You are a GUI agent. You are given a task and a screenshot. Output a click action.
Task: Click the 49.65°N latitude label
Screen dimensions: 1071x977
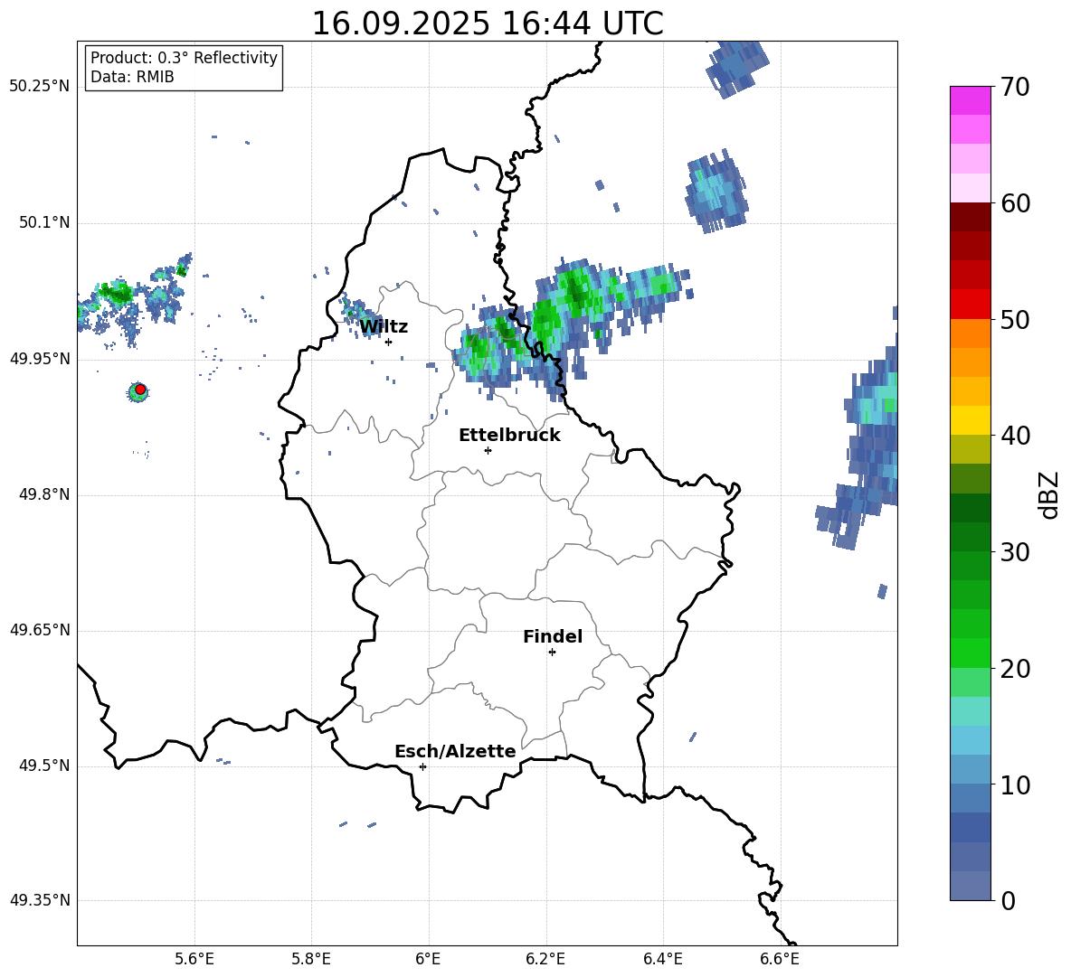[40, 630]
